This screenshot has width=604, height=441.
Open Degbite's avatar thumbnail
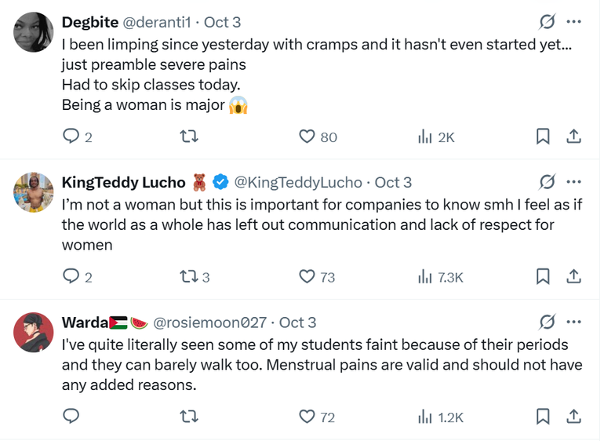[x=34, y=32]
